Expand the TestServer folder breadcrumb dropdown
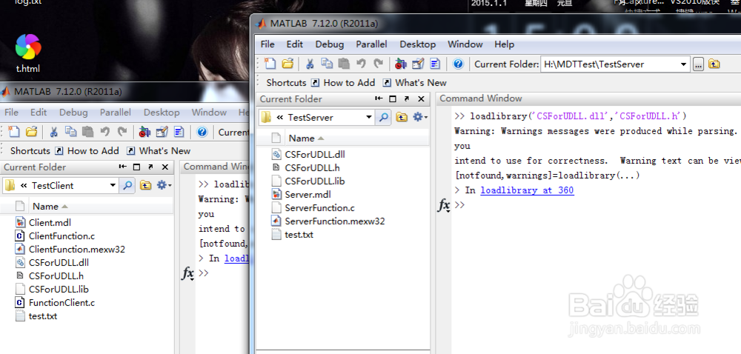741x354 pixels. [x=369, y=118]
